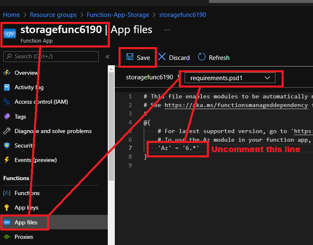The image size is (313, 245).
Task: Click the Search (Ctrl+/) input field
Action: click(51, 57)
